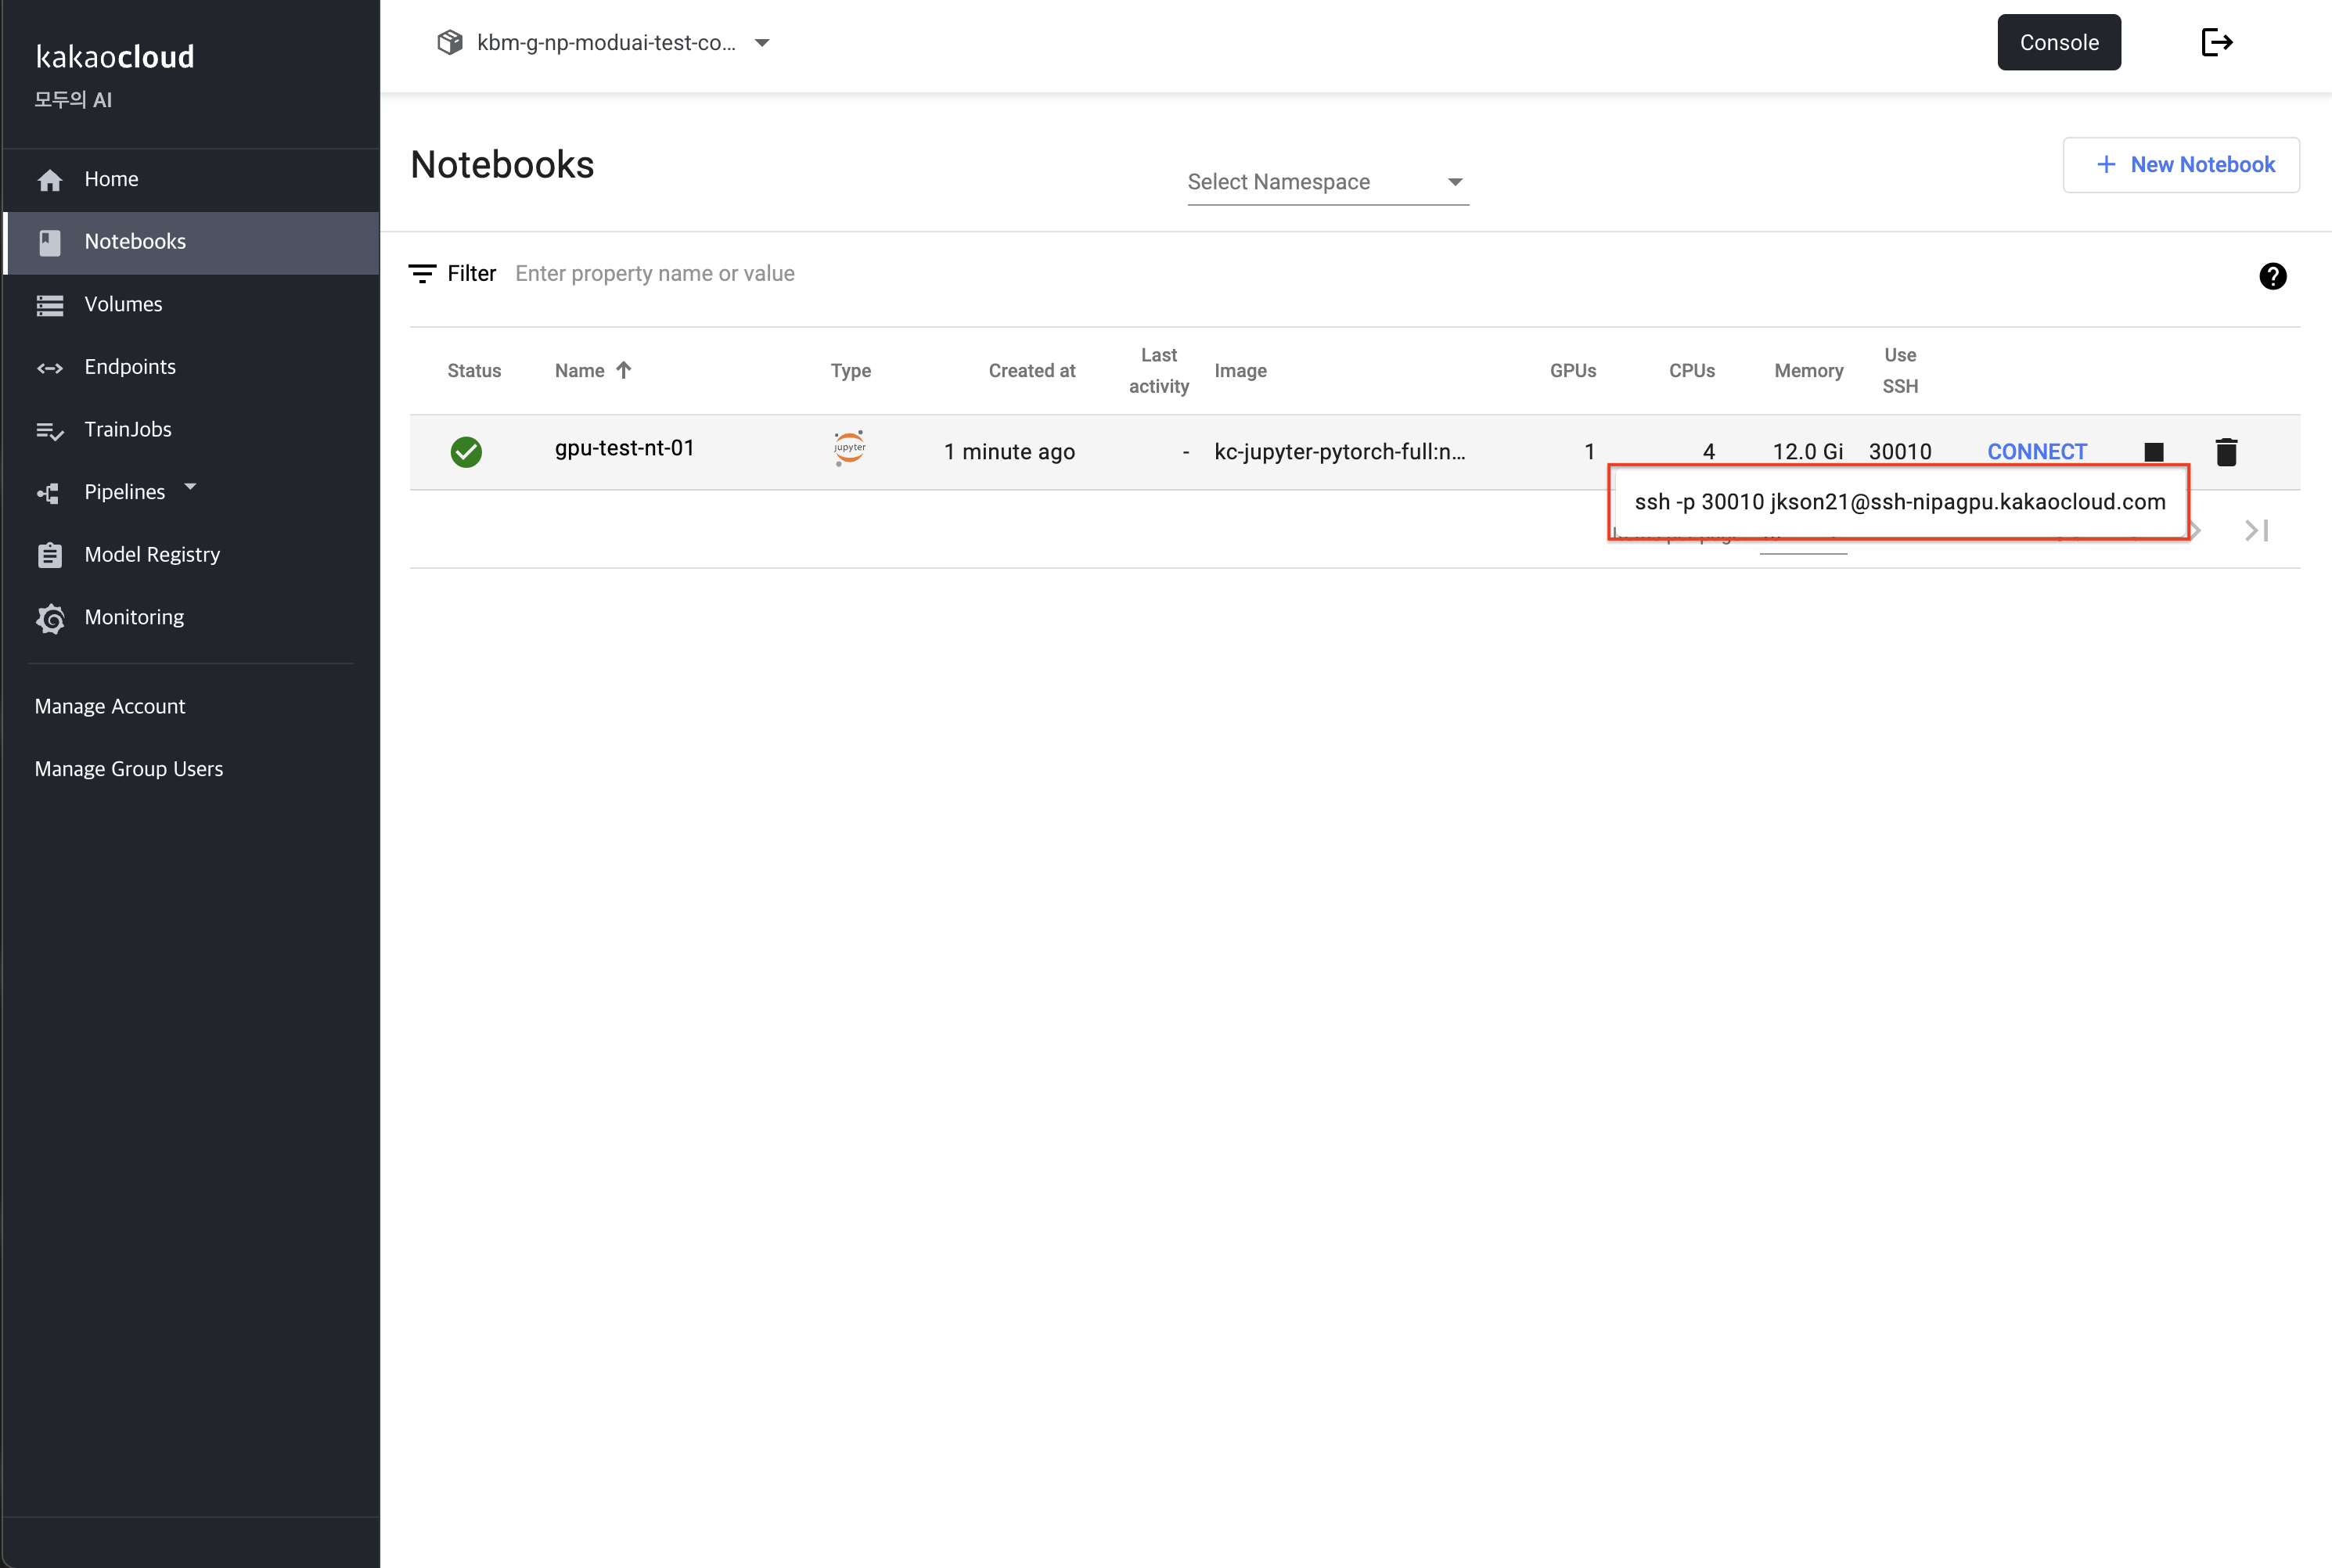Click the Created at column header
2332x1568 pixels.
(1032, 371)
